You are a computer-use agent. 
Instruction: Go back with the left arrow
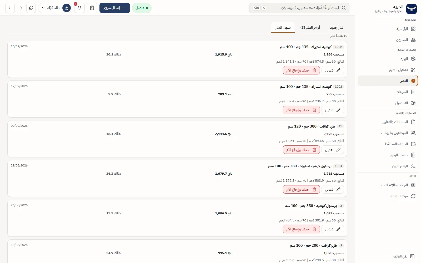tap(10, 8)
